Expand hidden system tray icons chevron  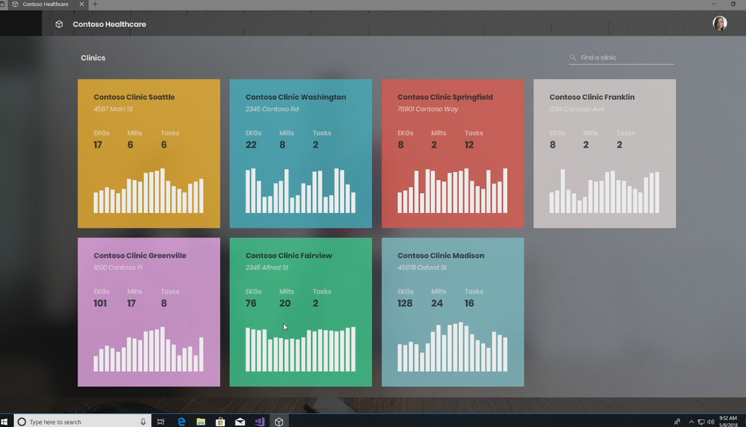[691, 422]
